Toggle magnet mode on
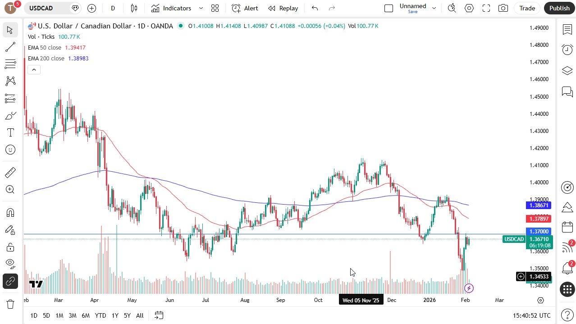 [10, 213]
